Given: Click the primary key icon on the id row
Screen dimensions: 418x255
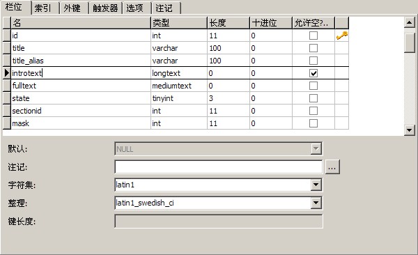Looking at the screenshot, I should click(342, 36).
